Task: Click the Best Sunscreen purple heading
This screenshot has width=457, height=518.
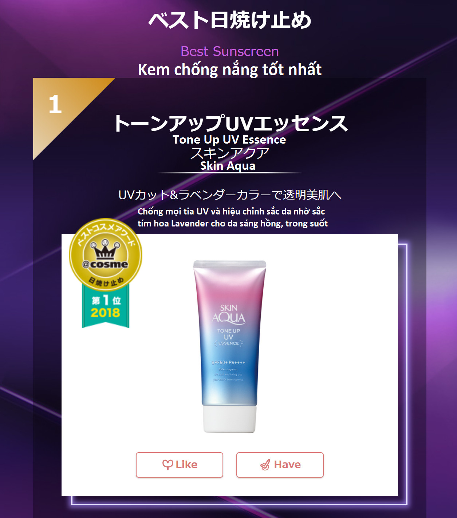Action: pyautogui.click(x=230, y=51)
